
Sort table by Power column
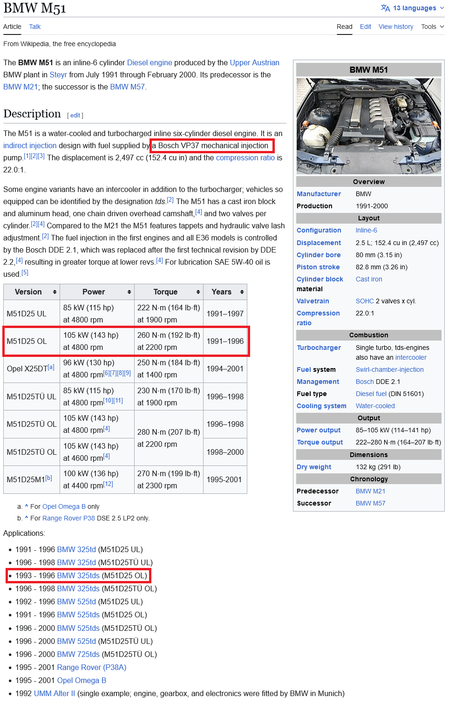click(97, 292)
